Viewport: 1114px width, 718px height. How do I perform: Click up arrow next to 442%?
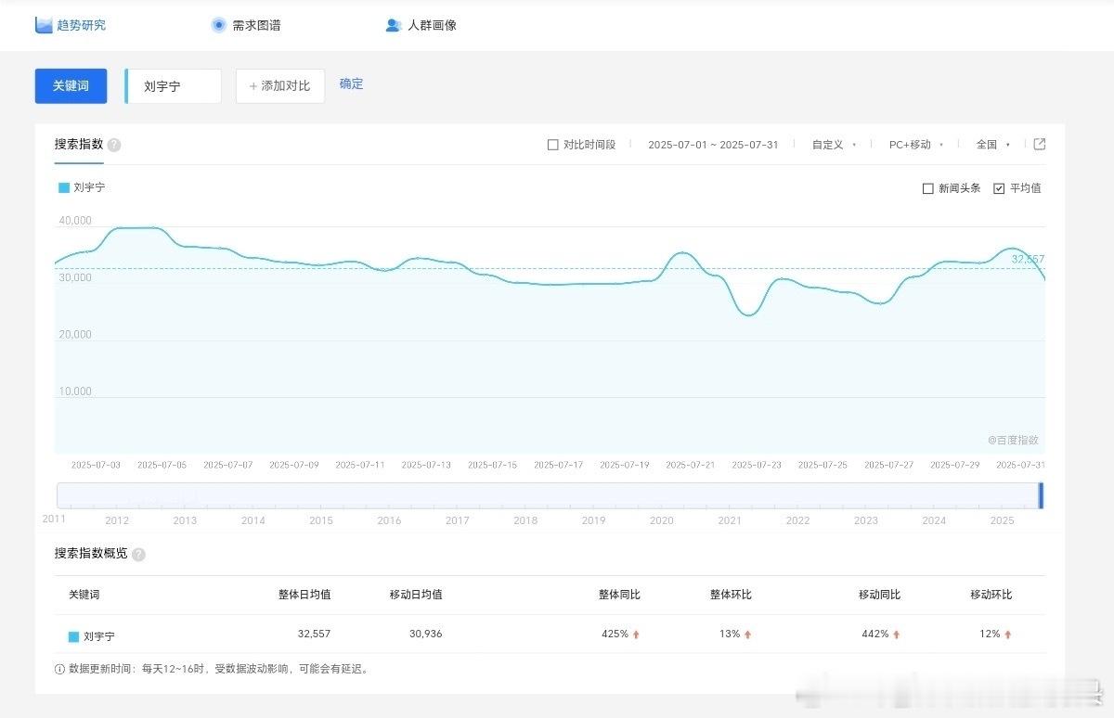[897, 635]
